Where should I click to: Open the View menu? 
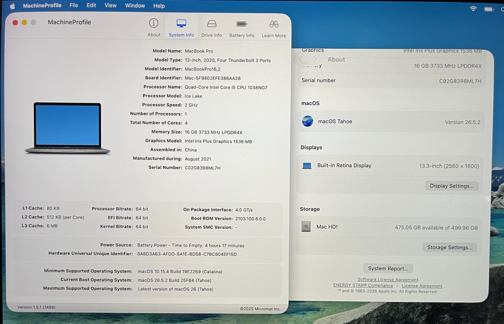click(x=111, y=5)
